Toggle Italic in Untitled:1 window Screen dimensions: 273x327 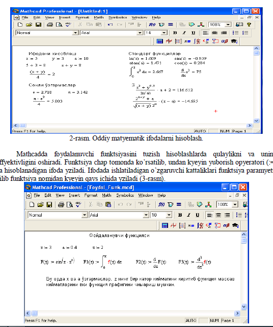pyautogui.click(x=184, y=33)
